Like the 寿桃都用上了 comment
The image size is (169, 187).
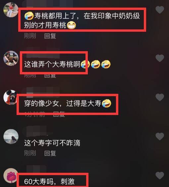click(160, 10)
